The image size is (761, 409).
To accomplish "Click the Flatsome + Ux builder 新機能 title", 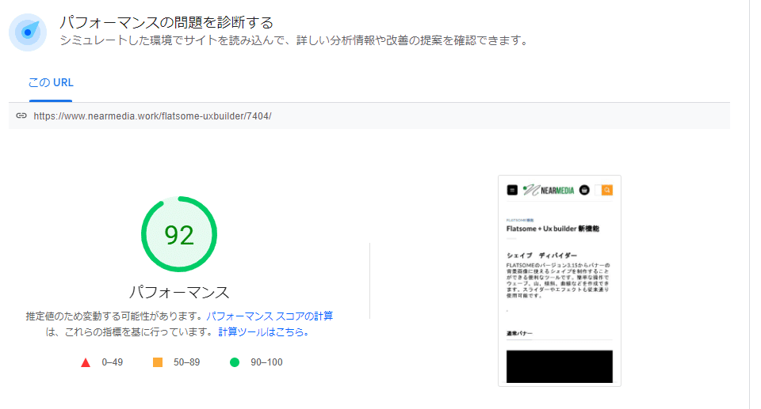I will [553, 229].
